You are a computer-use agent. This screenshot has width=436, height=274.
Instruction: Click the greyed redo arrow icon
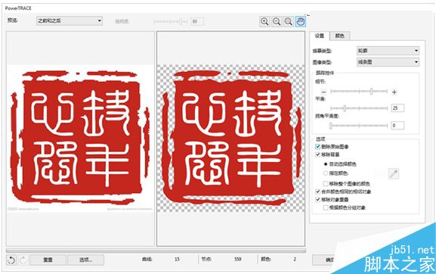point(23,260)
